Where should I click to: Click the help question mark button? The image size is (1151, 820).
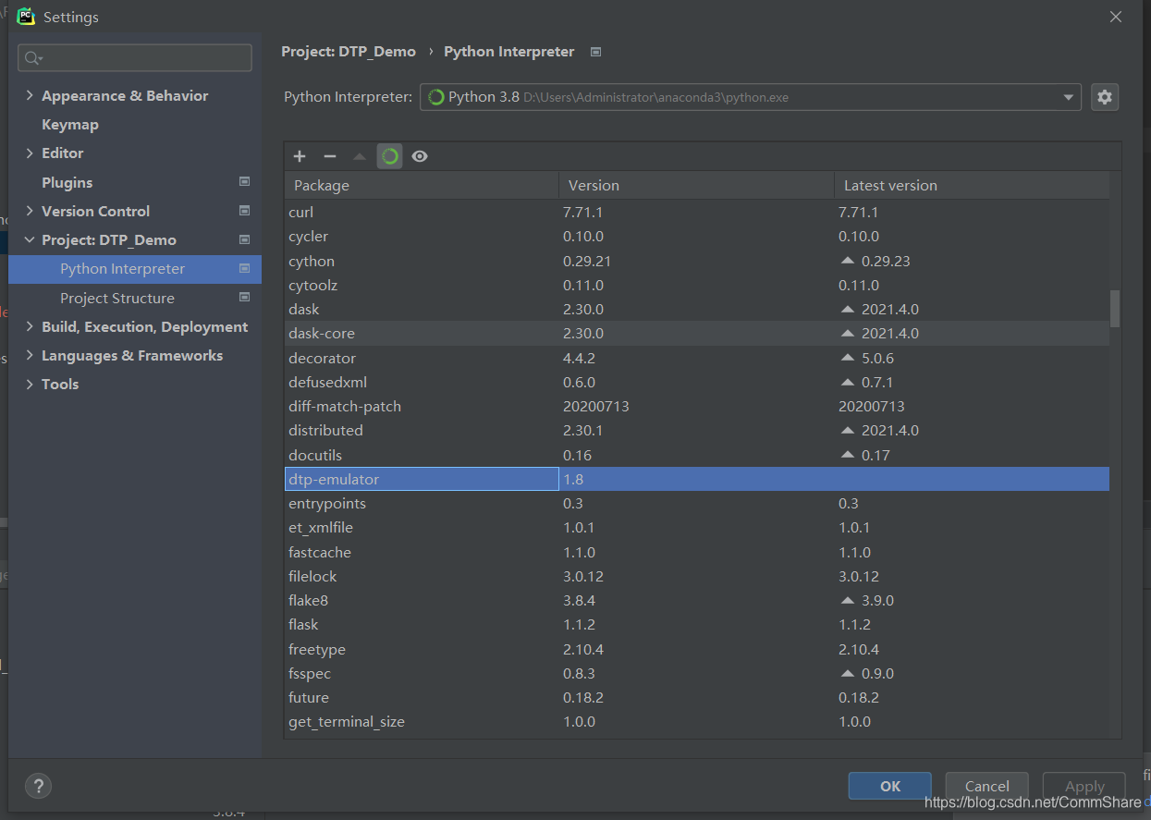(38, 786)
